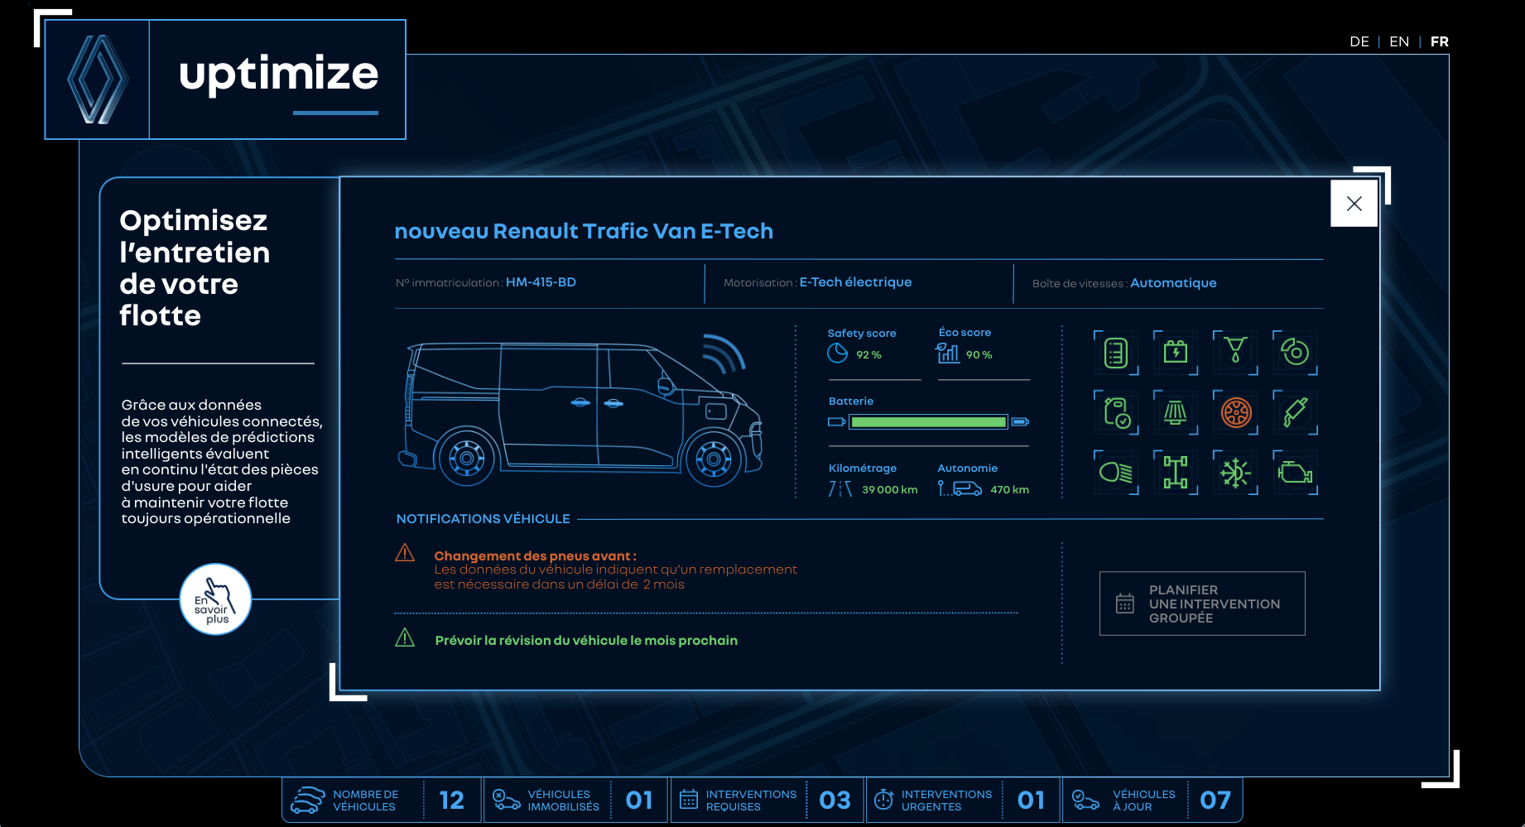Click the Prévoir la révision notification
This screenshot has height=827, width=1525.
(586, 641)
